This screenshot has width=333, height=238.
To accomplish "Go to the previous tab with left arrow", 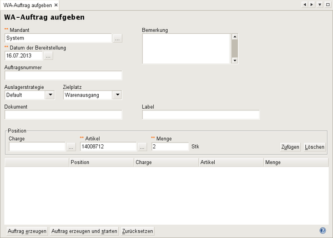I will tap(305, 4).
